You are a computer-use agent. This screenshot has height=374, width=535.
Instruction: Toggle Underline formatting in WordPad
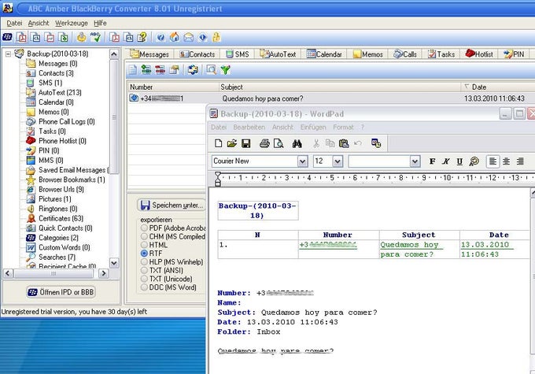tap(459, 161)
